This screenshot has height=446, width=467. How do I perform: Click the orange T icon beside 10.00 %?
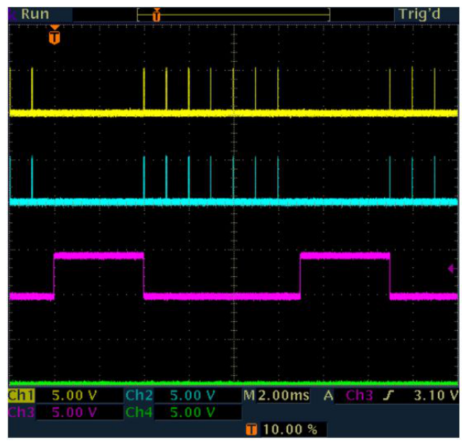[x=251, y=430]
